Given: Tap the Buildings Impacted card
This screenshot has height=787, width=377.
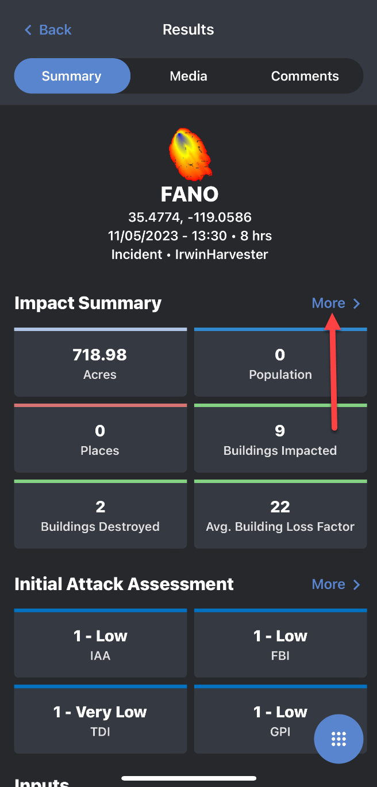Looking at the screenshot, I should [x=280, y=439].
